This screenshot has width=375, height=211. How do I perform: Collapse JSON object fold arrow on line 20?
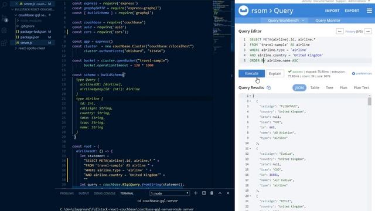click(250, 196)
